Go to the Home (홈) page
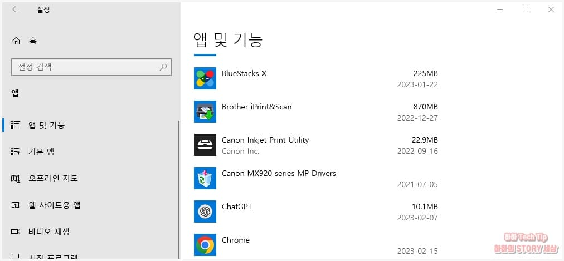 pos(25,41)
